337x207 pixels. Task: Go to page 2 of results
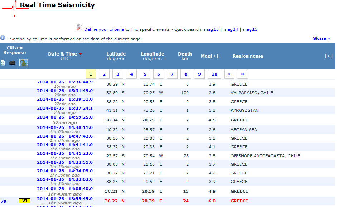104,74
